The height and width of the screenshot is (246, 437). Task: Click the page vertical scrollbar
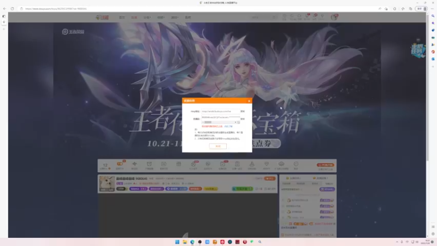(428, 89)
